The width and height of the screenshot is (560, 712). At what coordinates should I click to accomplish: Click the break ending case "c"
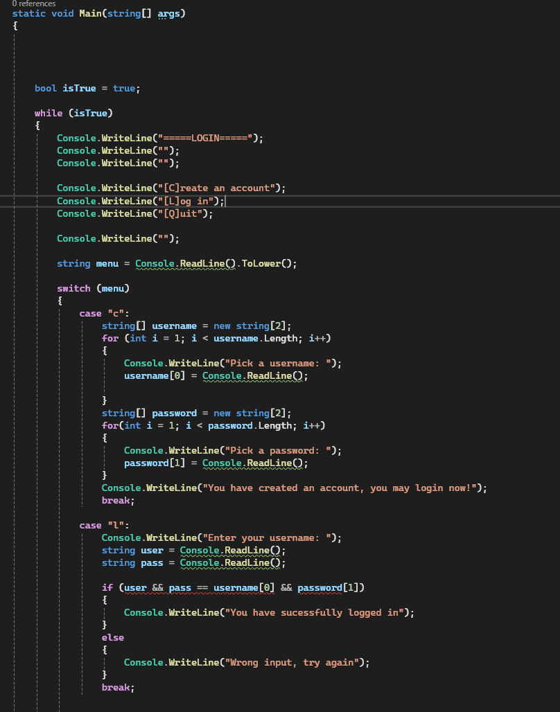(x=119, y=500)
